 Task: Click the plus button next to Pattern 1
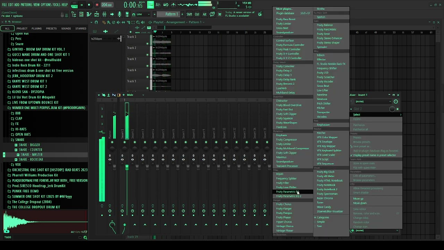182,14
